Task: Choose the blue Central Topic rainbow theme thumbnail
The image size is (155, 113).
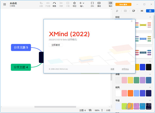Action: 144,39
